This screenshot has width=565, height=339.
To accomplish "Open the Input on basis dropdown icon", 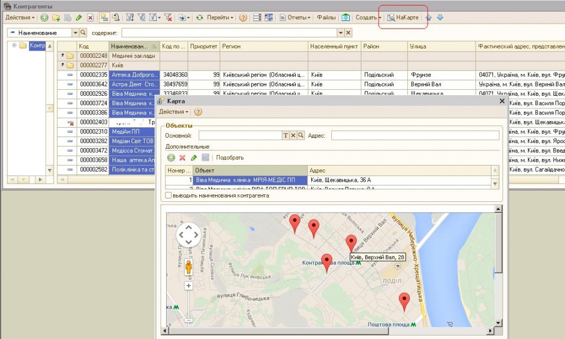I will pos(183,17).
